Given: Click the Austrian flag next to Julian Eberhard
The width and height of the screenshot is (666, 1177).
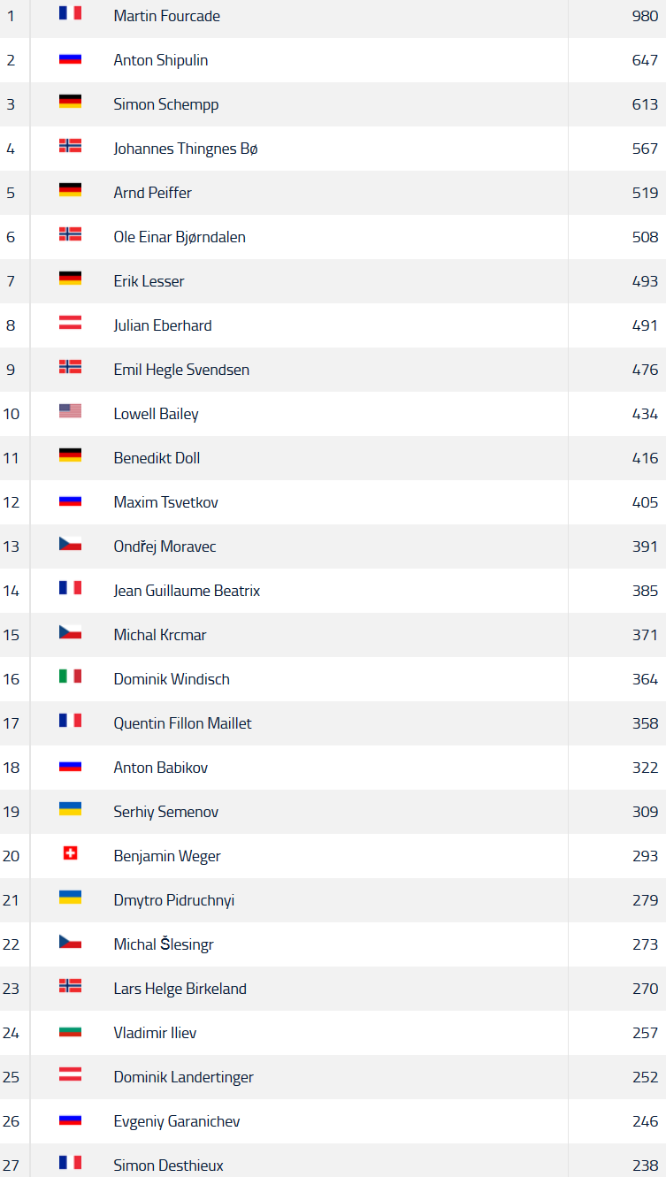Looking at the screenshot, I should coord(70,323).
